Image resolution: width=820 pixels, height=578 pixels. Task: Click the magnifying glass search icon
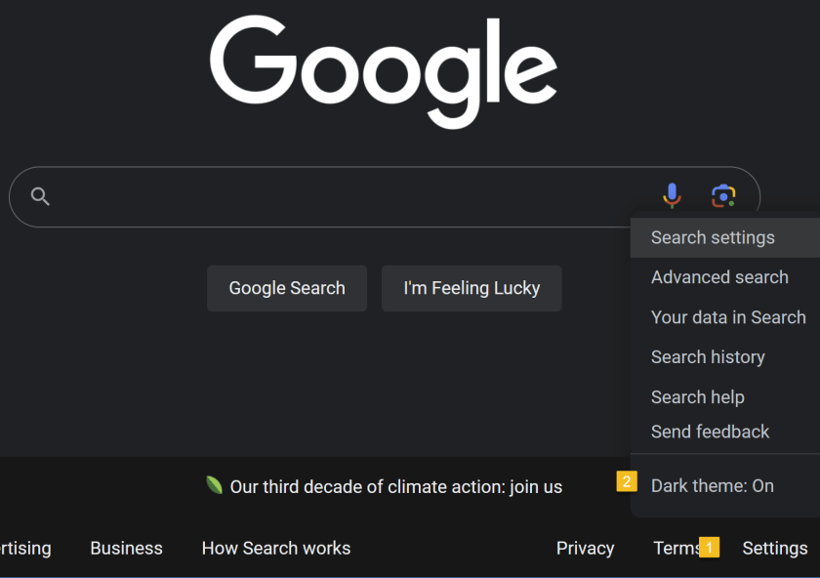[40, 196]
